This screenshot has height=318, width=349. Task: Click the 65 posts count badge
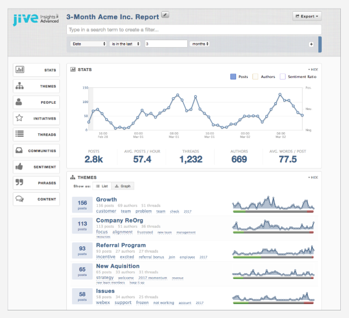82,271
